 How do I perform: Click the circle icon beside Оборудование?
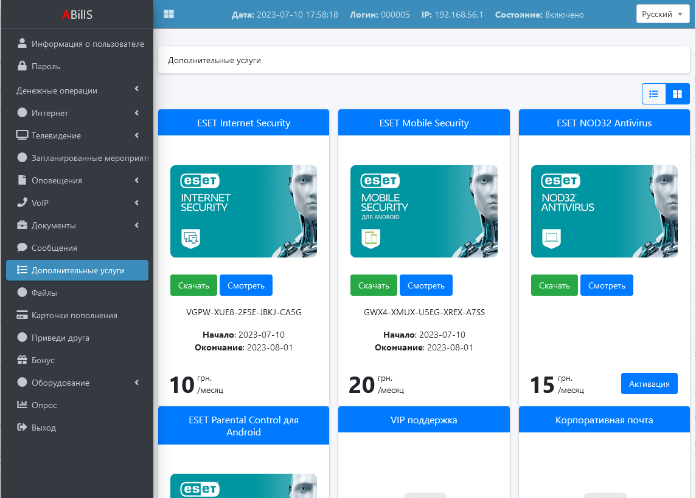(x=22, y=382)
